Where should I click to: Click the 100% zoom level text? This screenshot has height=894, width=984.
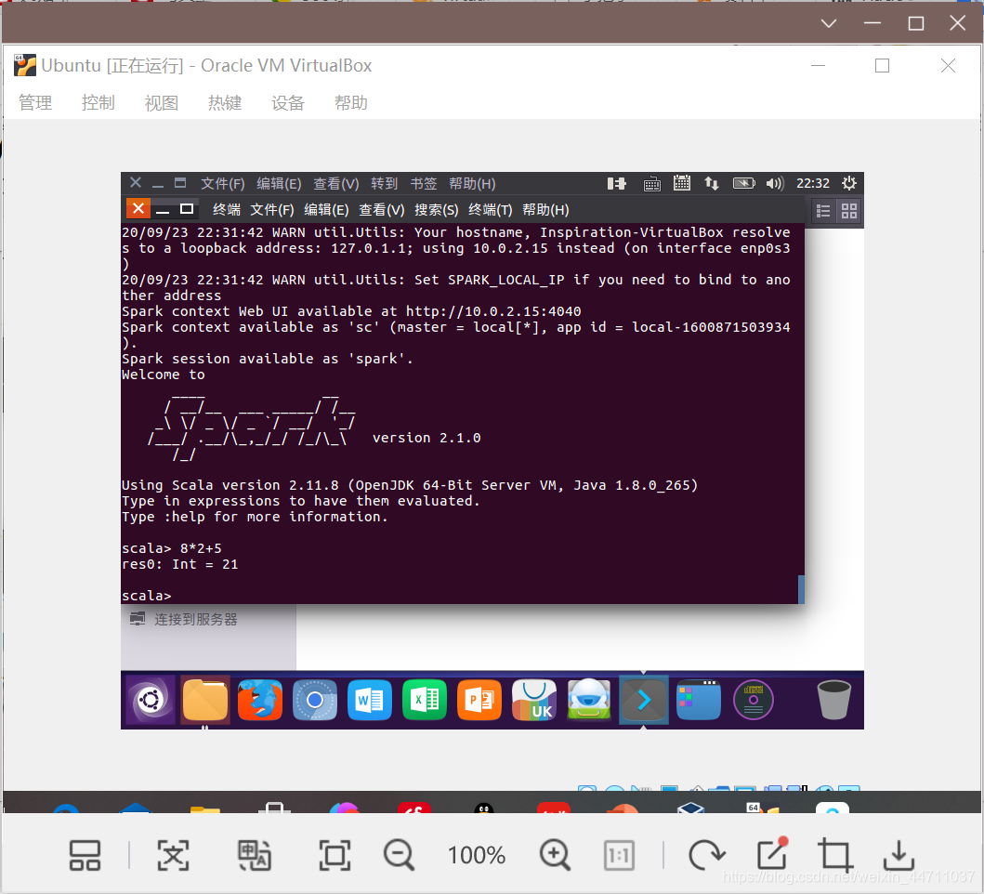tap(477, 855)
